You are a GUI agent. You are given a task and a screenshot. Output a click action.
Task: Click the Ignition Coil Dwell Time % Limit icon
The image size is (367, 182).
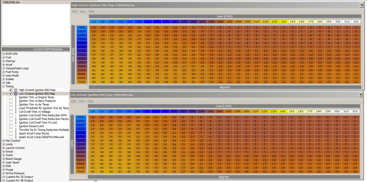(x=16, y=123)
